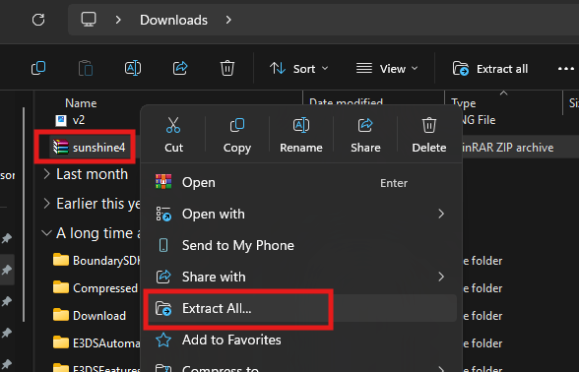
Task: Open the Sort dropdown
Action: click(x=299, y=69)
